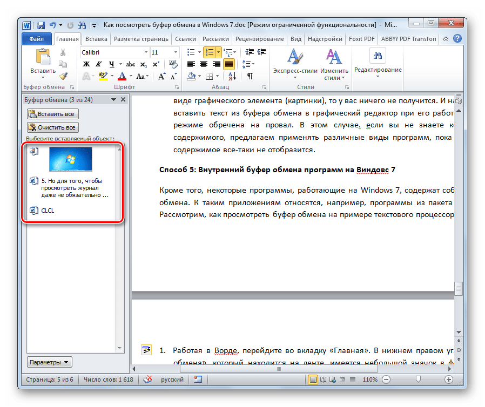Switch to the Вид tab

point(296,39)
